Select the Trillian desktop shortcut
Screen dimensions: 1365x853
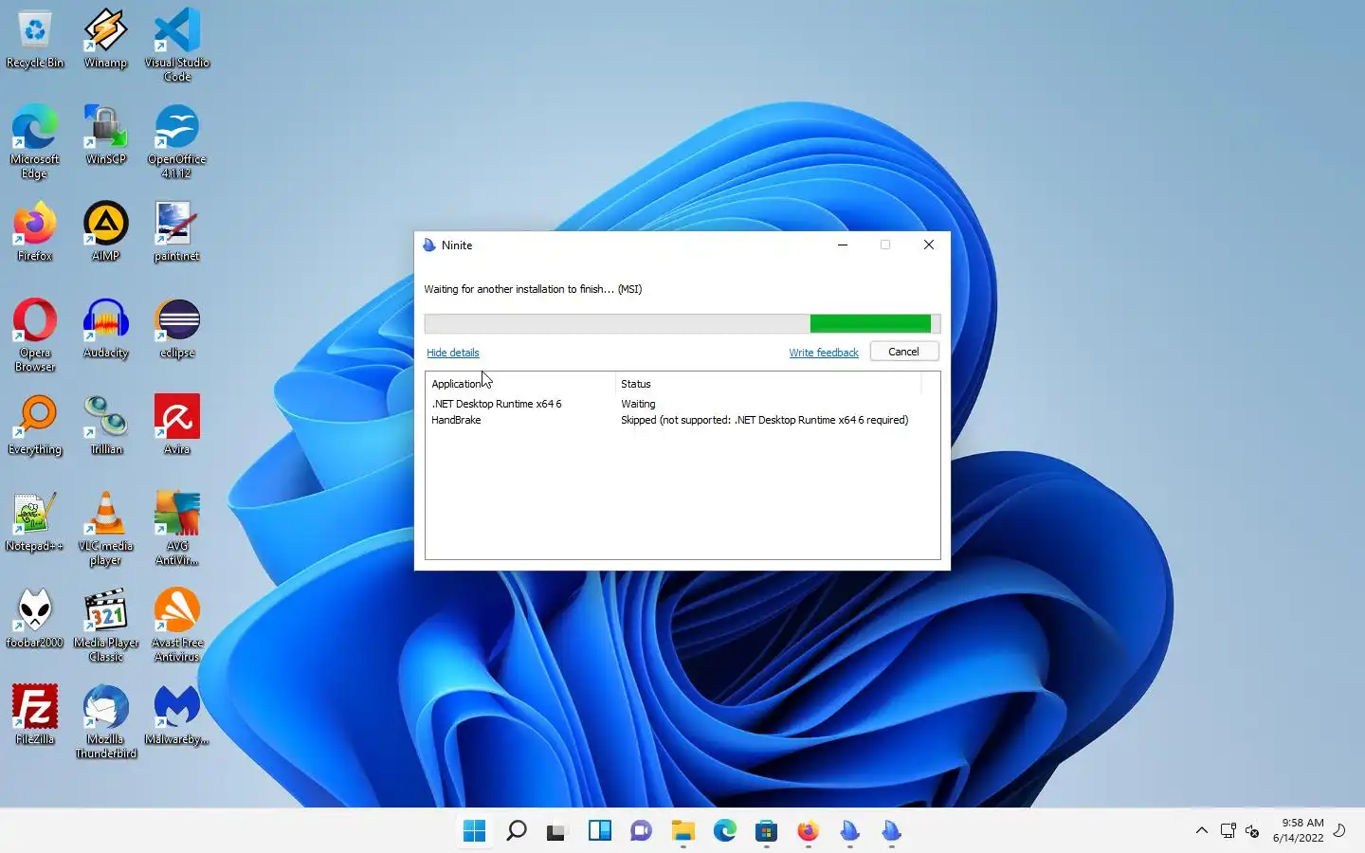[x=105, y=426]
